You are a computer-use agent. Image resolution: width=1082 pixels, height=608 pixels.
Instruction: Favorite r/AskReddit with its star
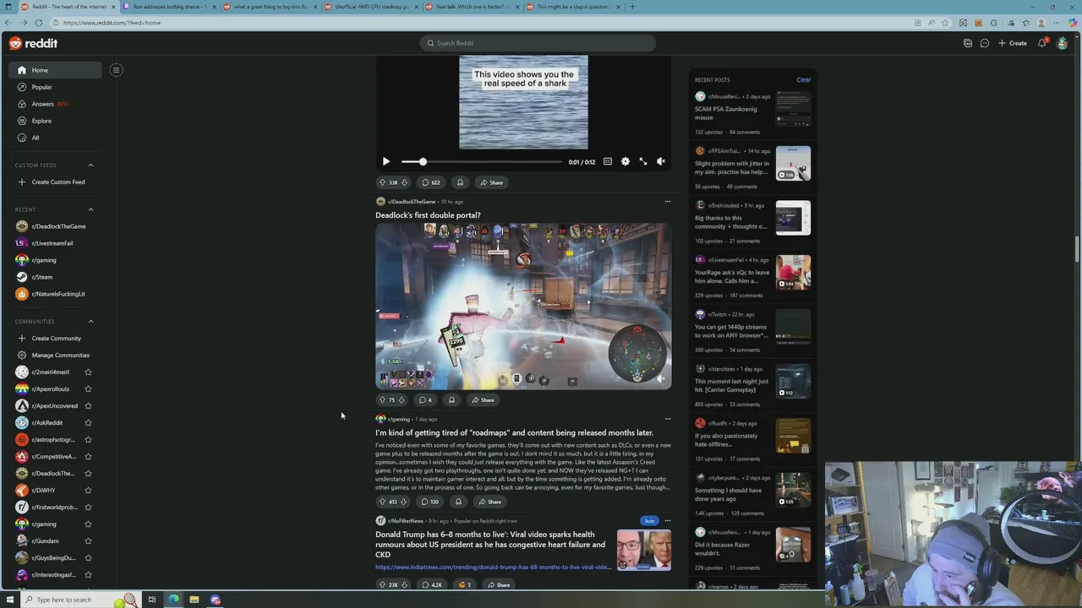(88, 423)
